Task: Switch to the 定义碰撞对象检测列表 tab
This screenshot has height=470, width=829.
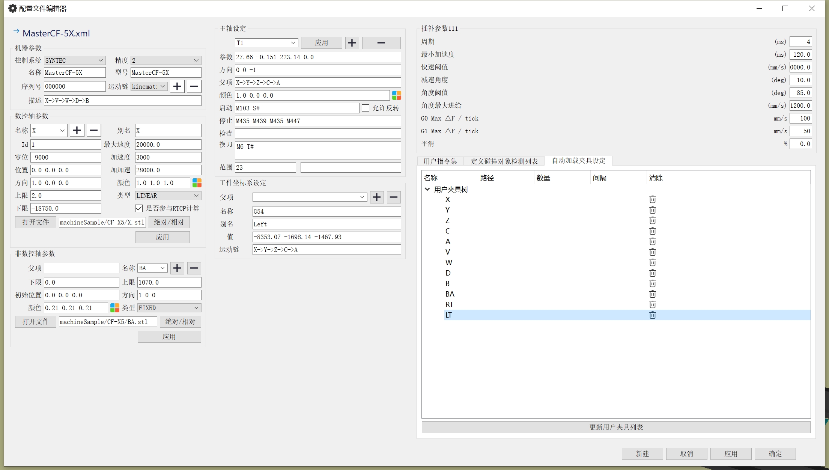Action: point(504,161)
